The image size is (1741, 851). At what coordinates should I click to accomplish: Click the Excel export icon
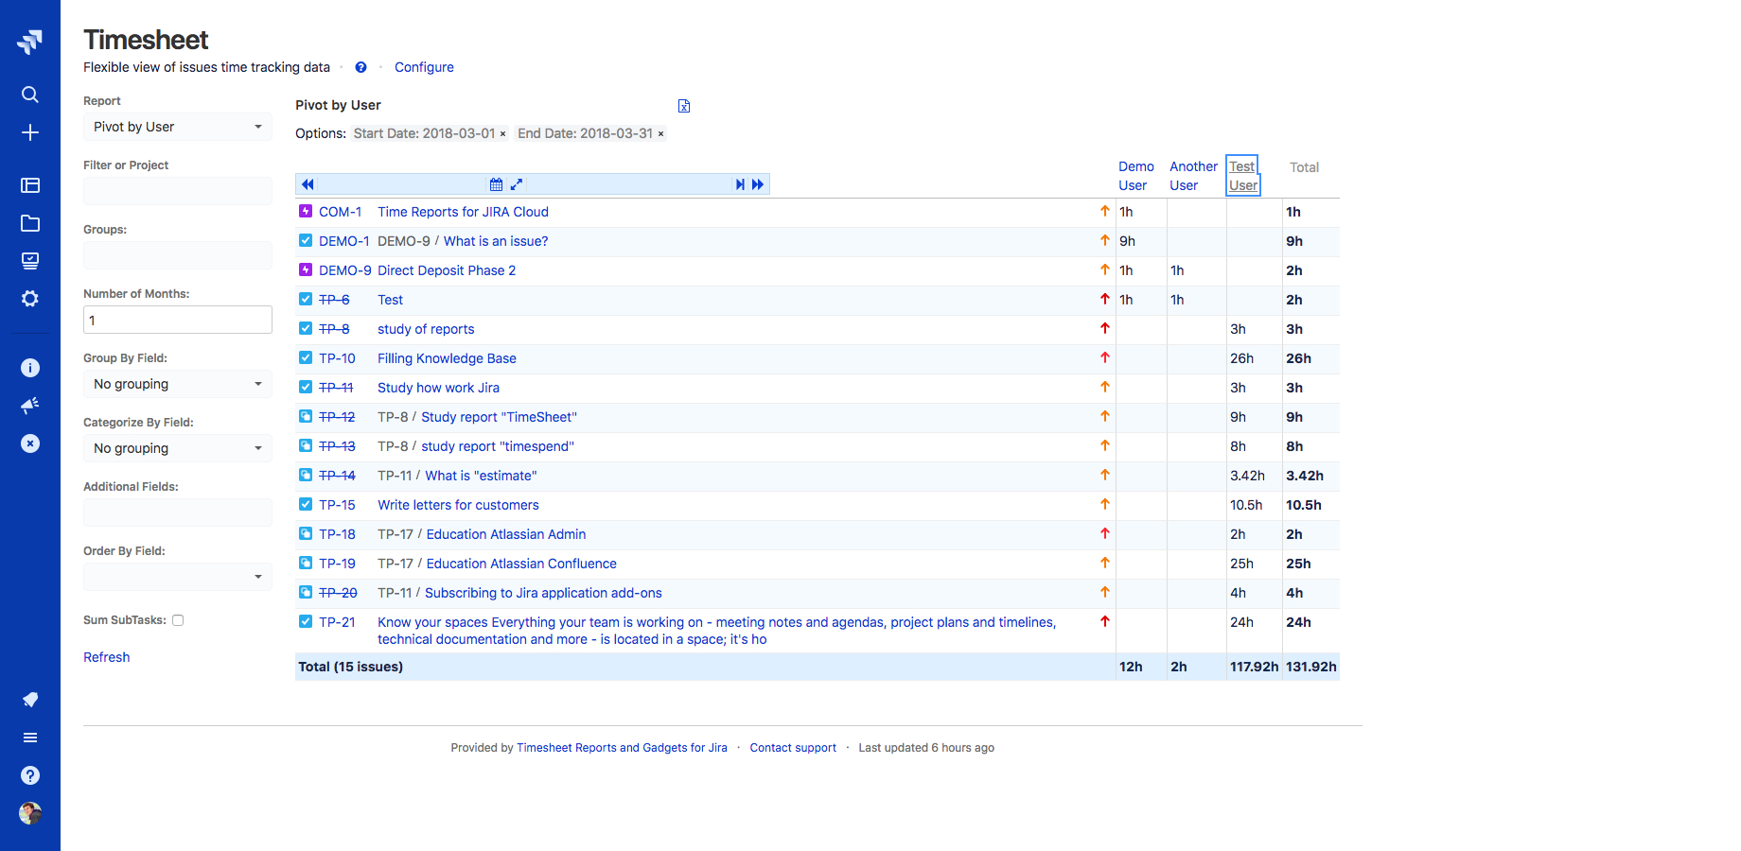tap(684, 106)
